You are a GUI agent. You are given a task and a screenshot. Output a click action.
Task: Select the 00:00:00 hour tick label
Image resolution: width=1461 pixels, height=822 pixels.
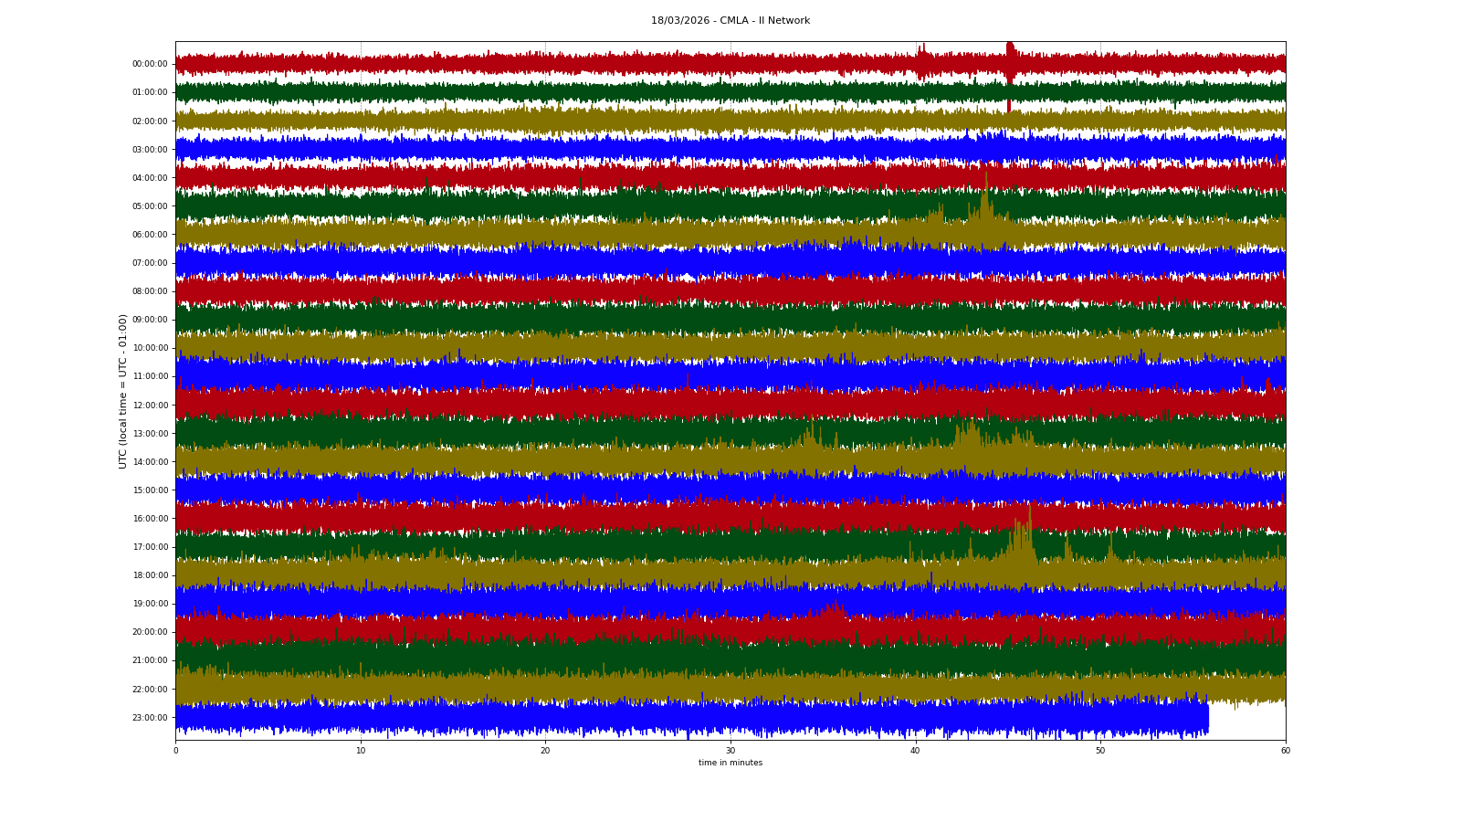(x=150, y=64)
